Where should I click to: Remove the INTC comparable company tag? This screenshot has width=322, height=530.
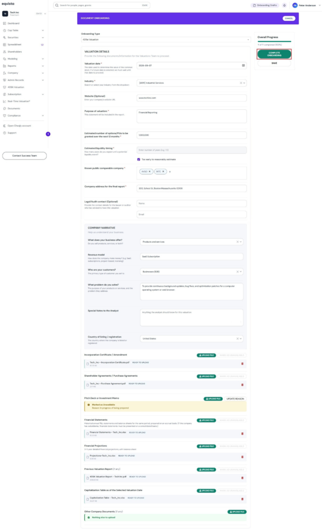click(163, 172)
